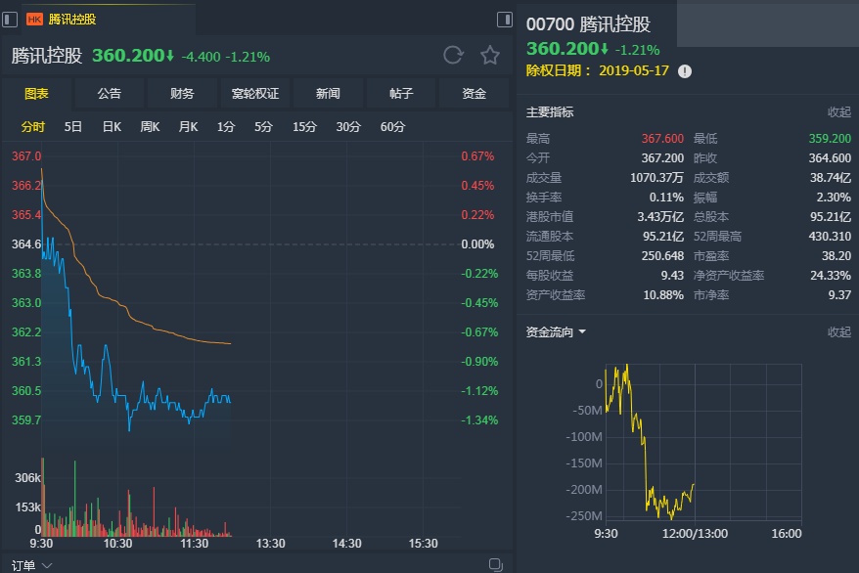Open the 资金 tab
The image size is (859, 573).
pyautogui.click(x=474, y=94)
